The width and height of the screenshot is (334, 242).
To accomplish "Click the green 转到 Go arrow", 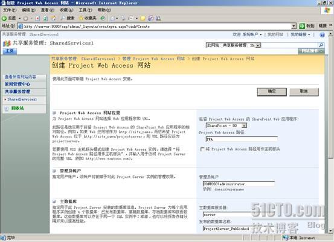I will click(x=302, y=26).
